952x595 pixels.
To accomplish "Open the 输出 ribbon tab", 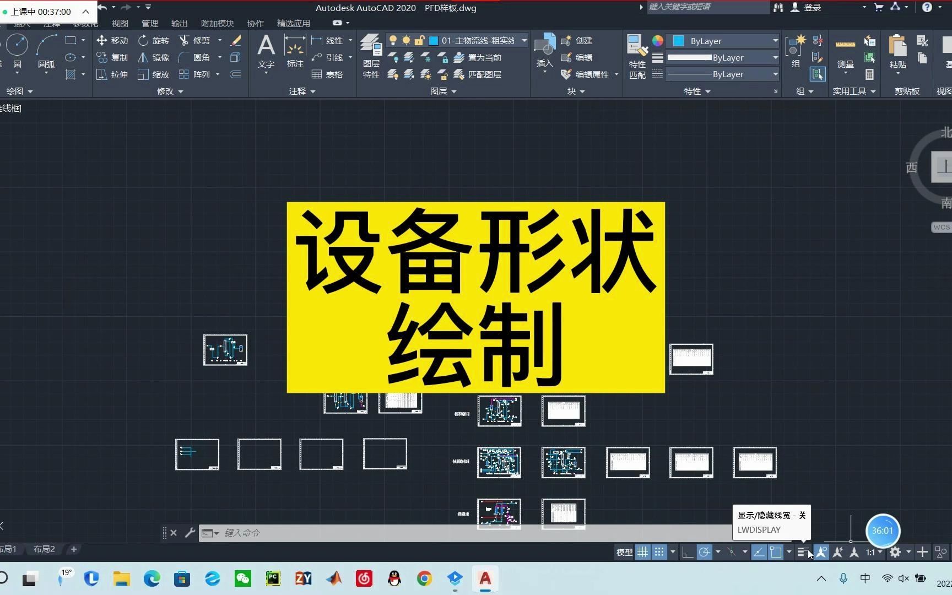I will coord(179,23).
